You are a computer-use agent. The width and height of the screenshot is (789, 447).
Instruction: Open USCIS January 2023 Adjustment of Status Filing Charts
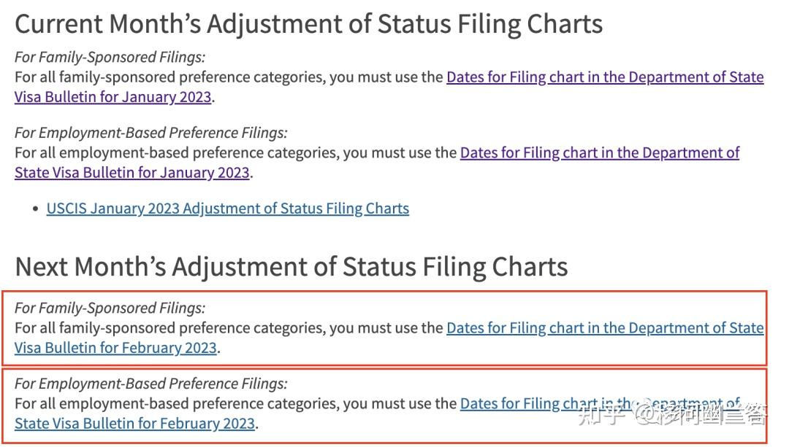(227, 209)
